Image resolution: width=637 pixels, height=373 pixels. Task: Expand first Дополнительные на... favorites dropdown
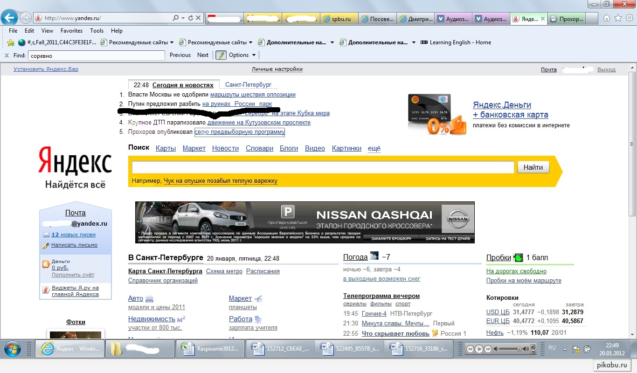point(332,42)
